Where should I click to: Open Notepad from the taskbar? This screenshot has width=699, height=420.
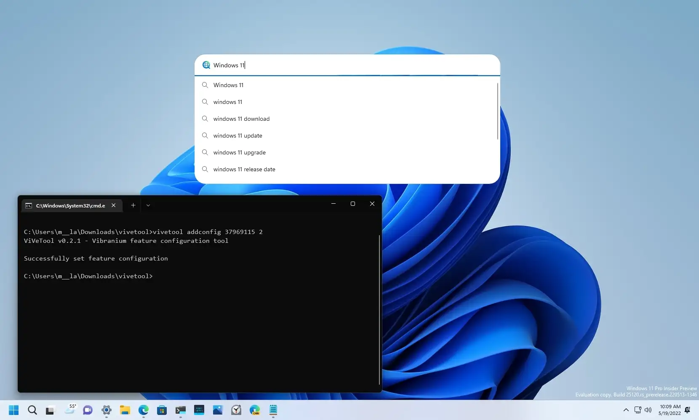(273, 410)
